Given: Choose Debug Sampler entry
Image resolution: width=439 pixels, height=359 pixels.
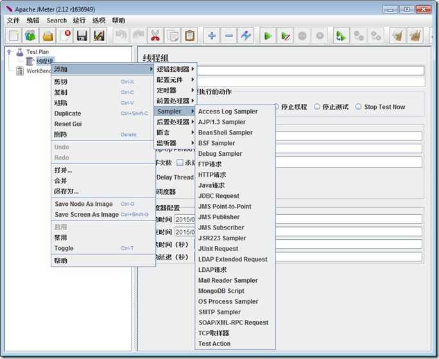Looking at the screenshot, I should click(235, 154).
